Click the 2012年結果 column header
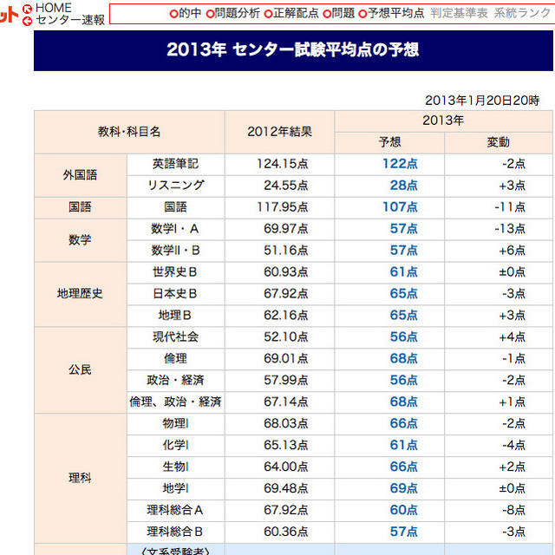Screen dimensions: 555x555 click(x=279, y=132)
